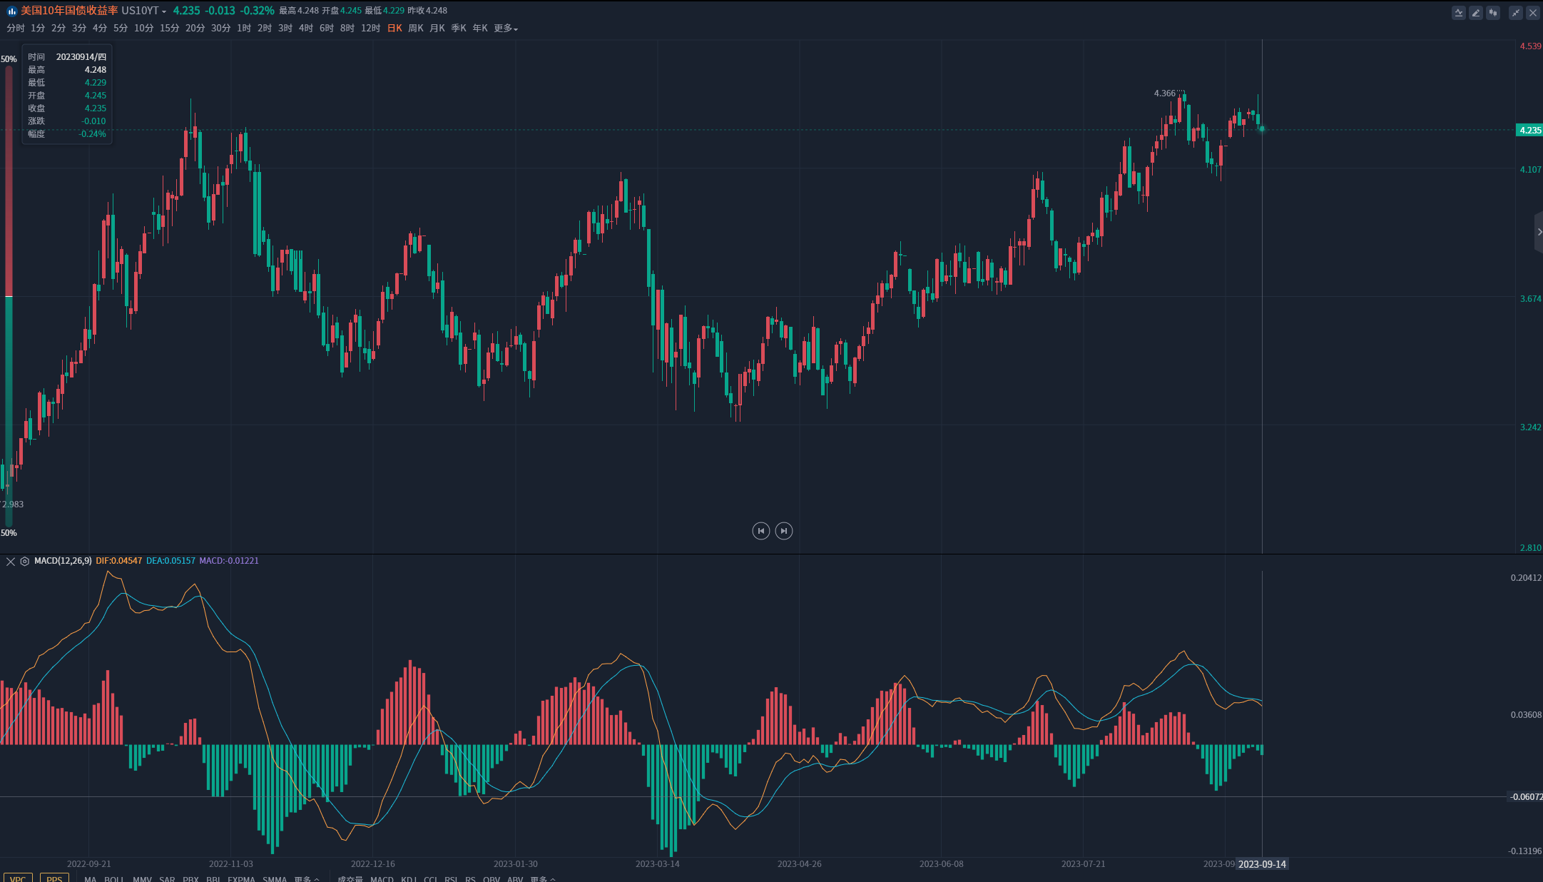The height and width of the screenshot is (882, 1543).
Task: Enable the BBI overlay indicator
Action: (x=213, y=878)
